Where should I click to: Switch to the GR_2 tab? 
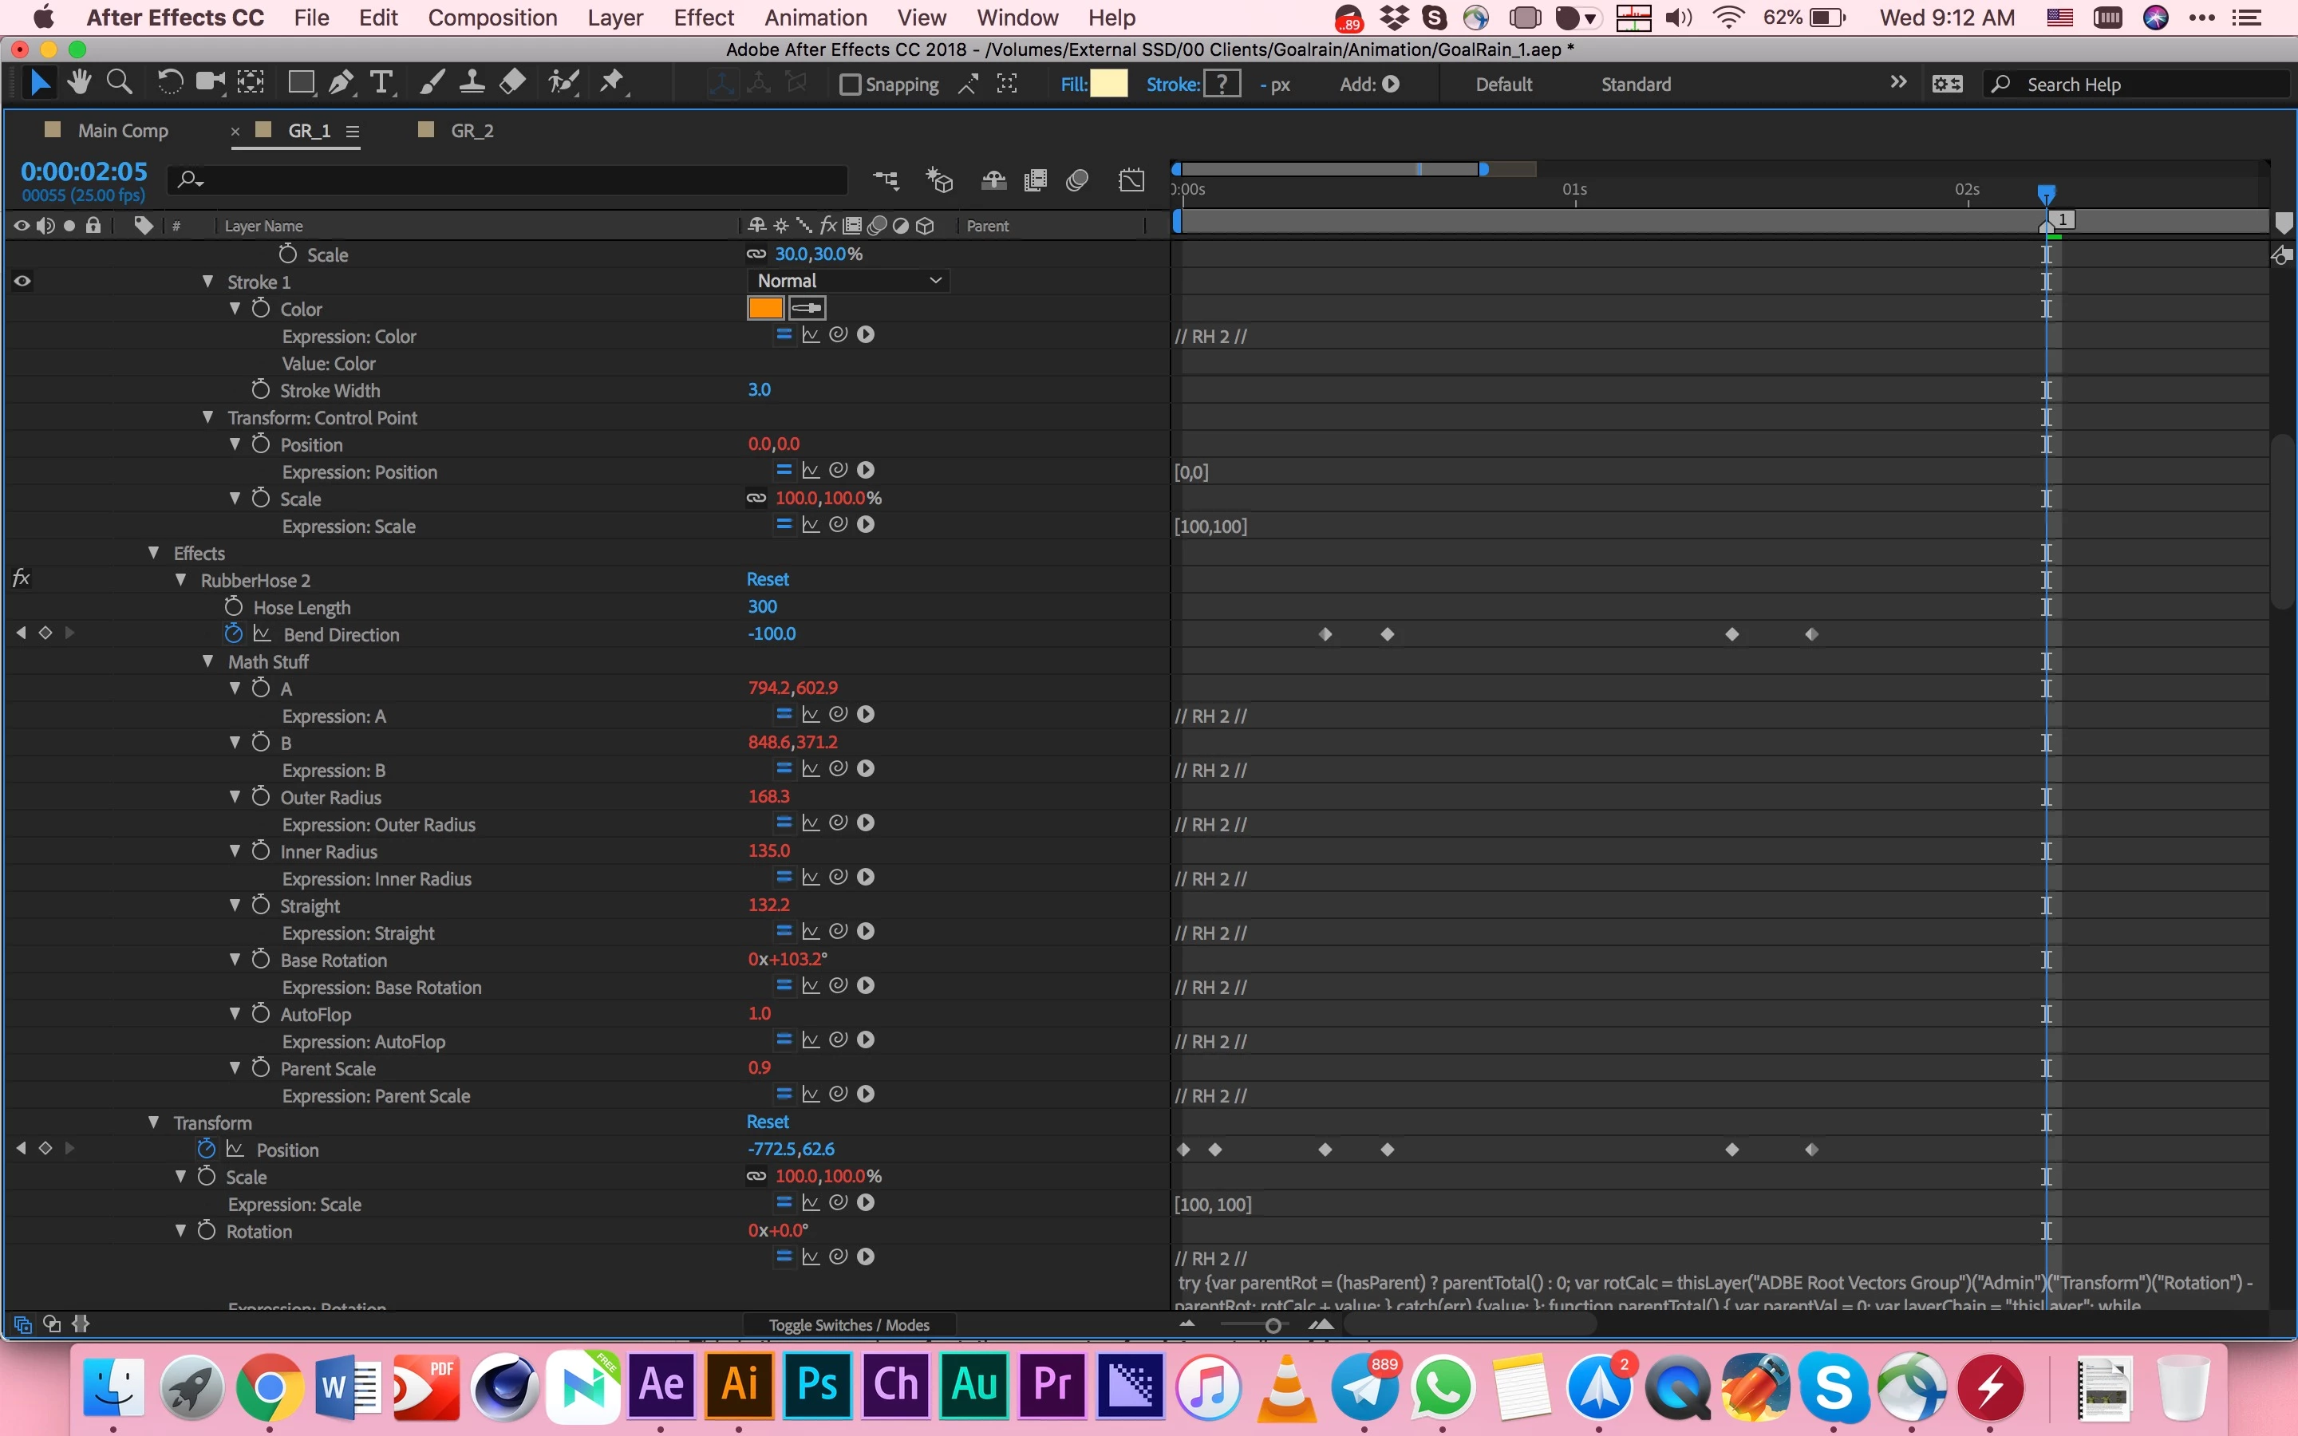[x=472, y=131]
